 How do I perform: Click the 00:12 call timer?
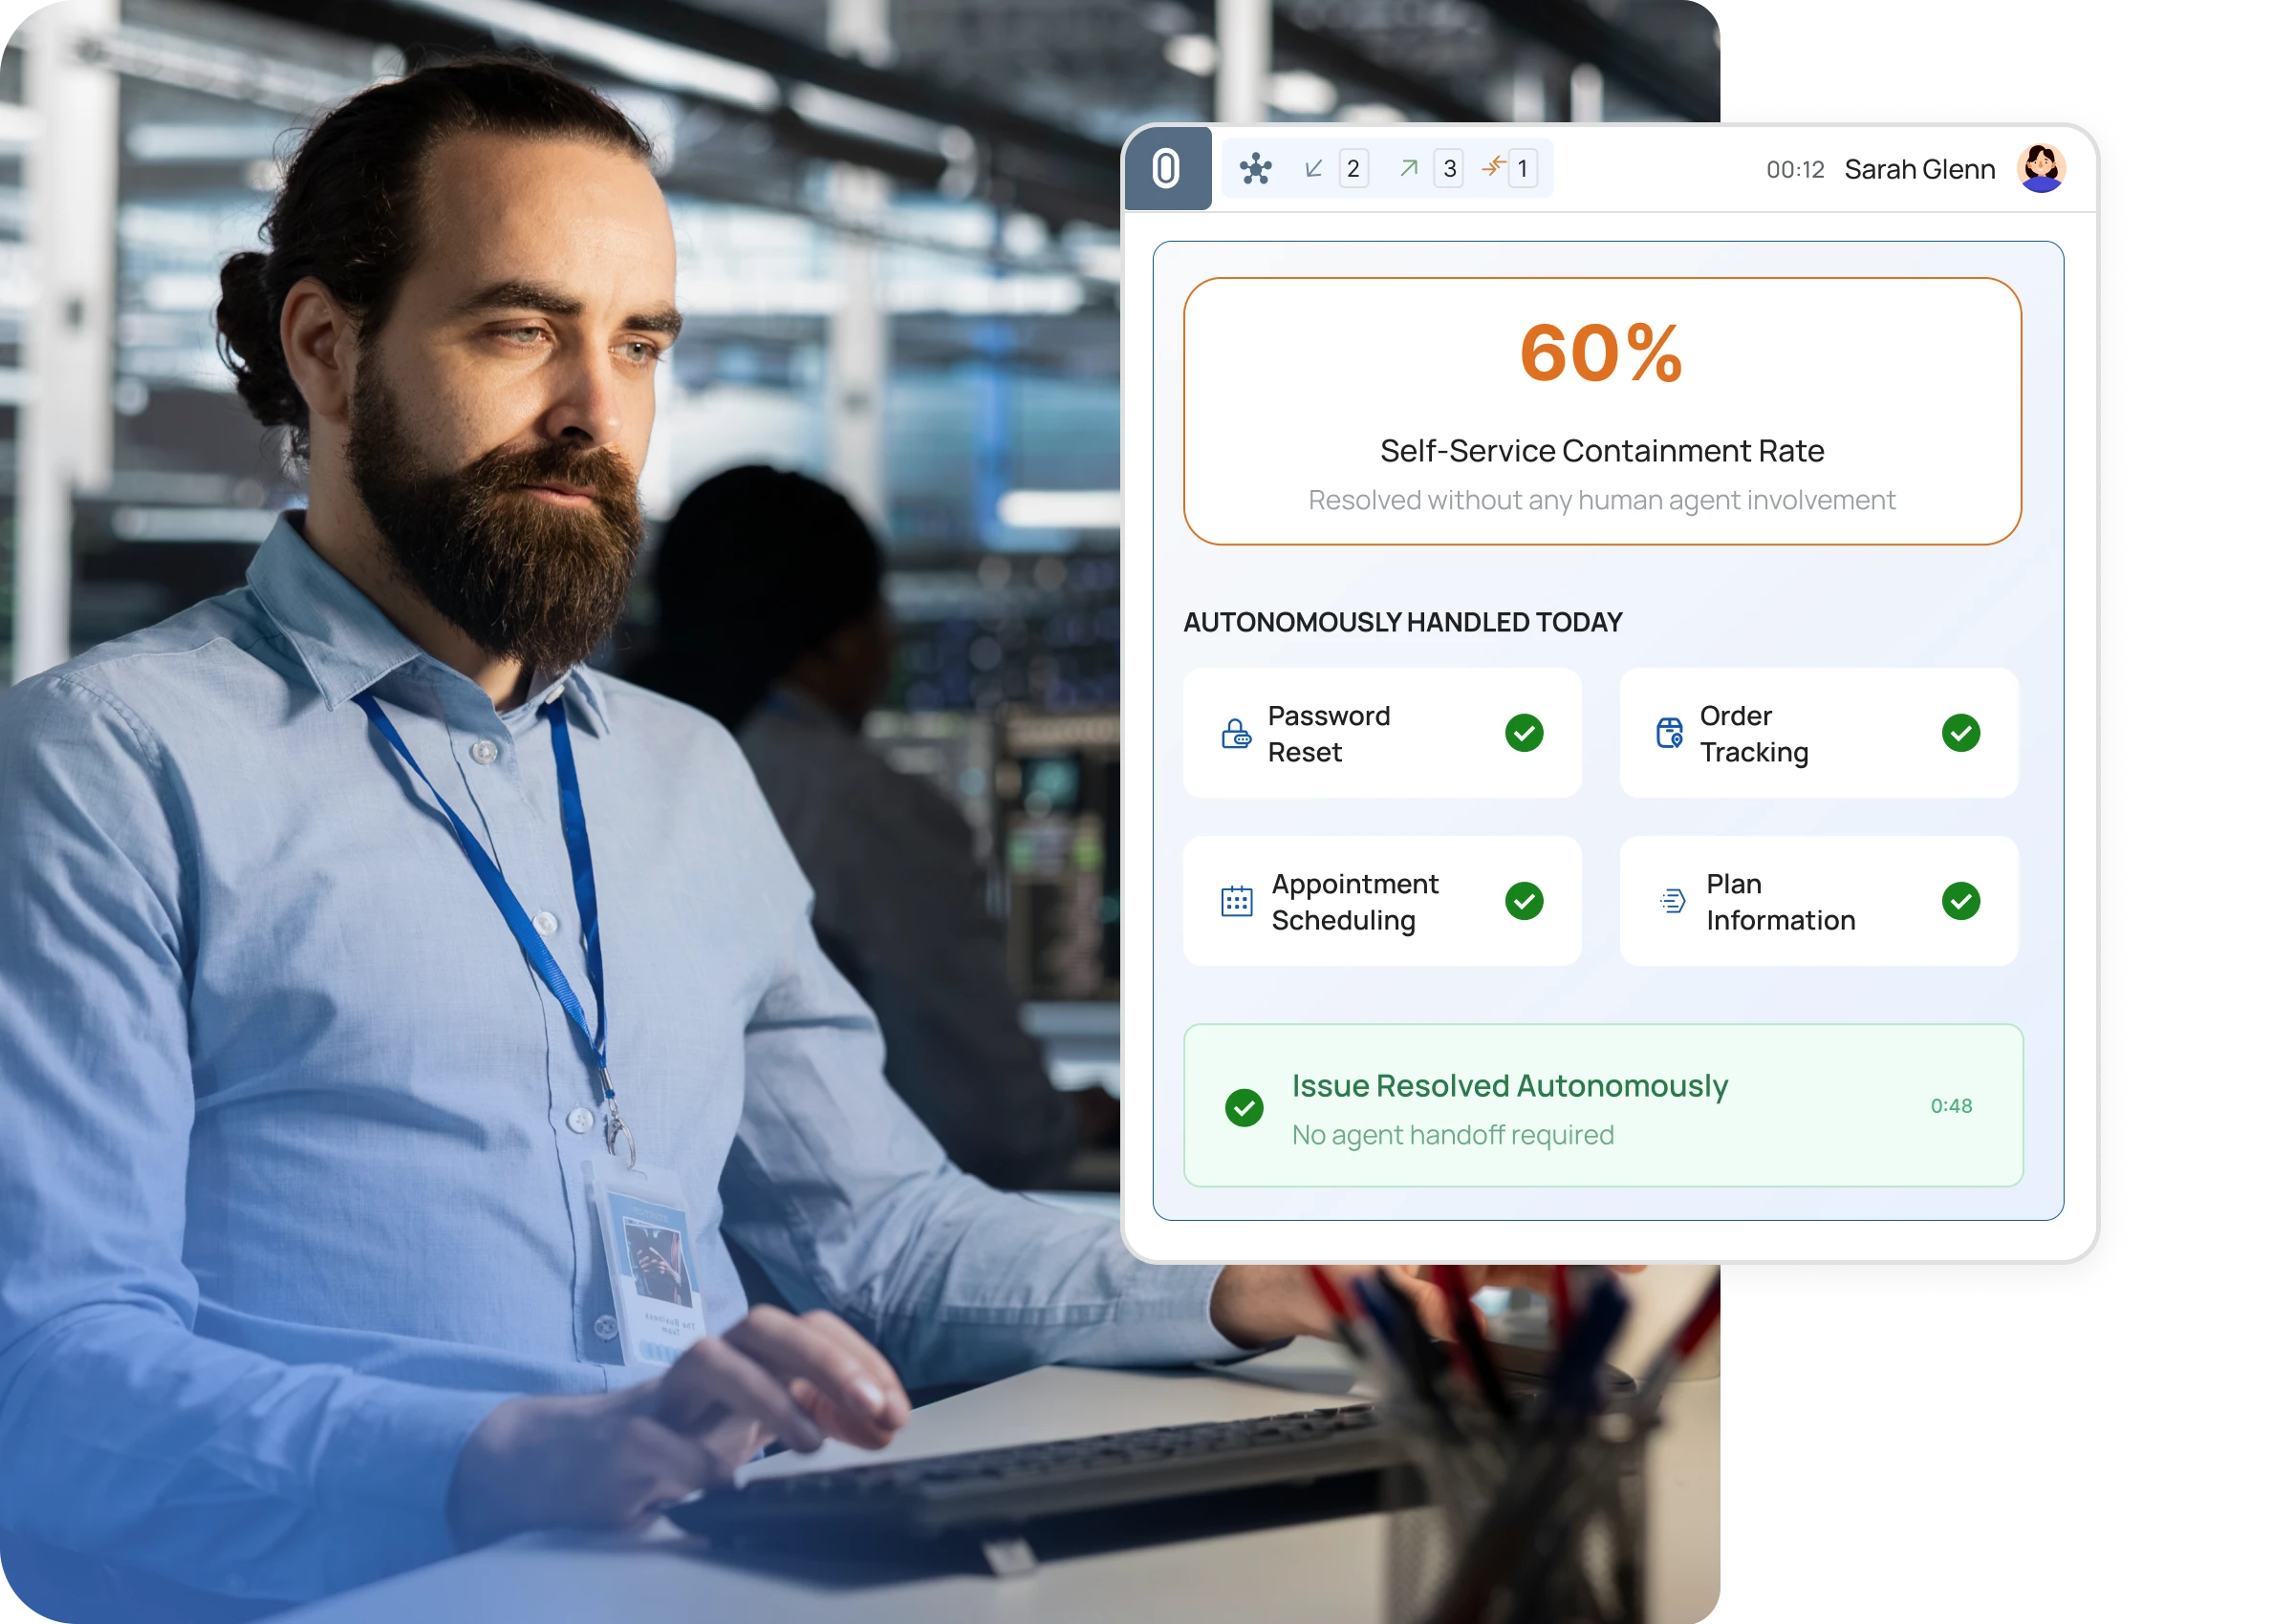tap(1795, 169)
